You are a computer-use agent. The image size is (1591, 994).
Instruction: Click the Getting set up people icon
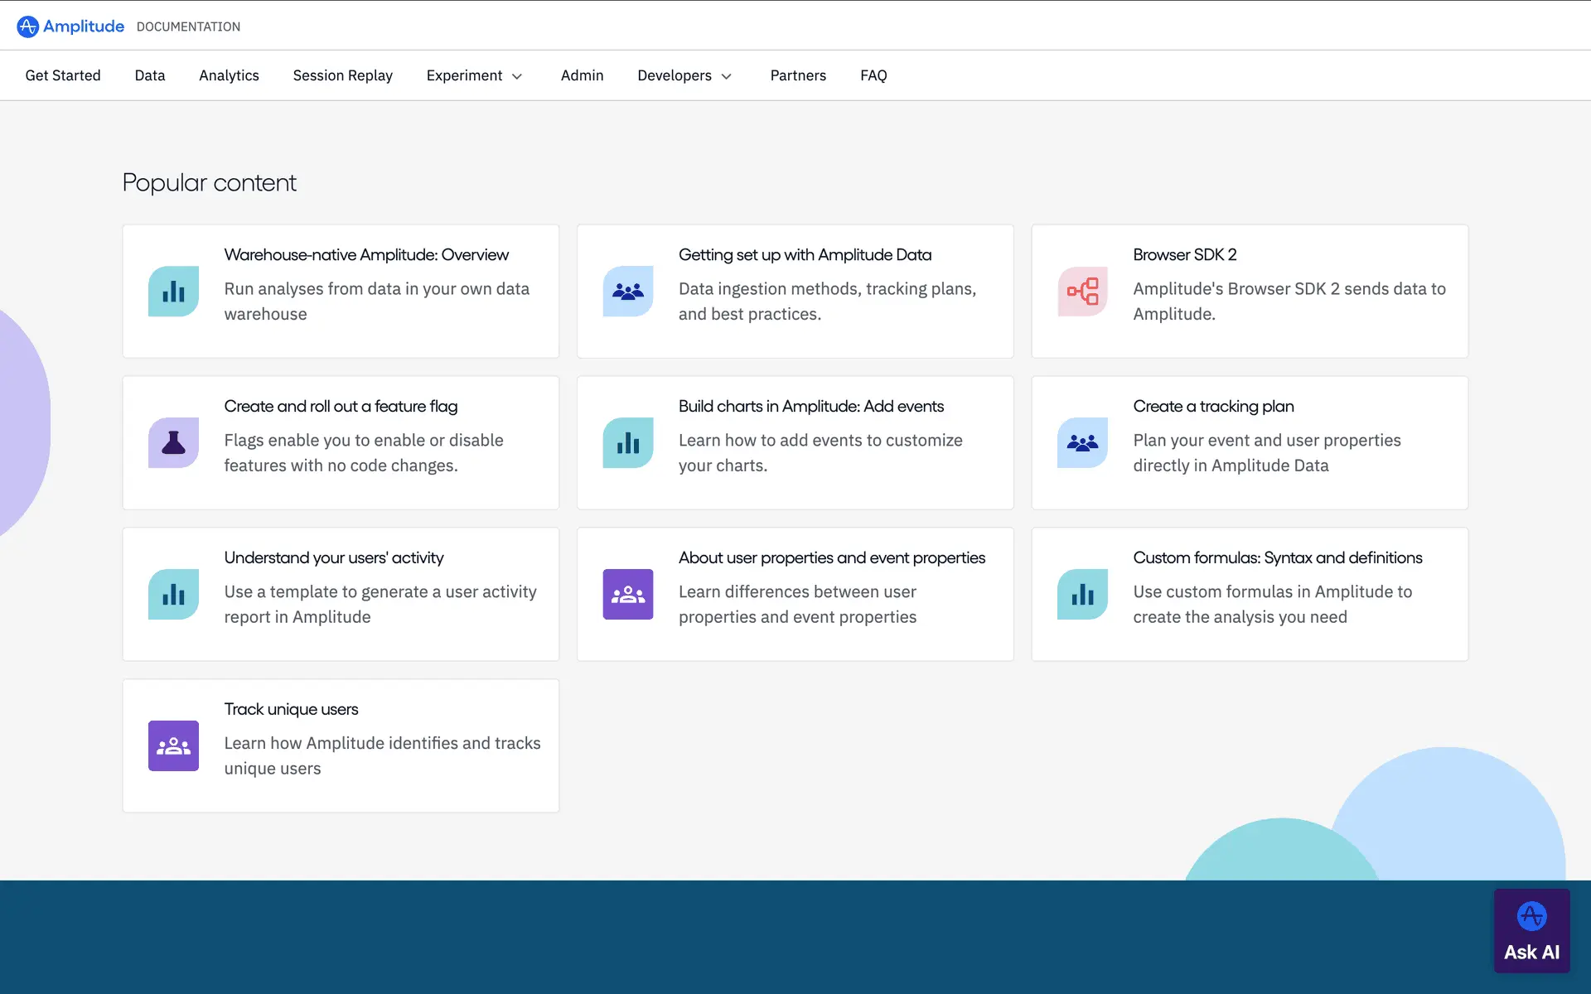[627, 291]
